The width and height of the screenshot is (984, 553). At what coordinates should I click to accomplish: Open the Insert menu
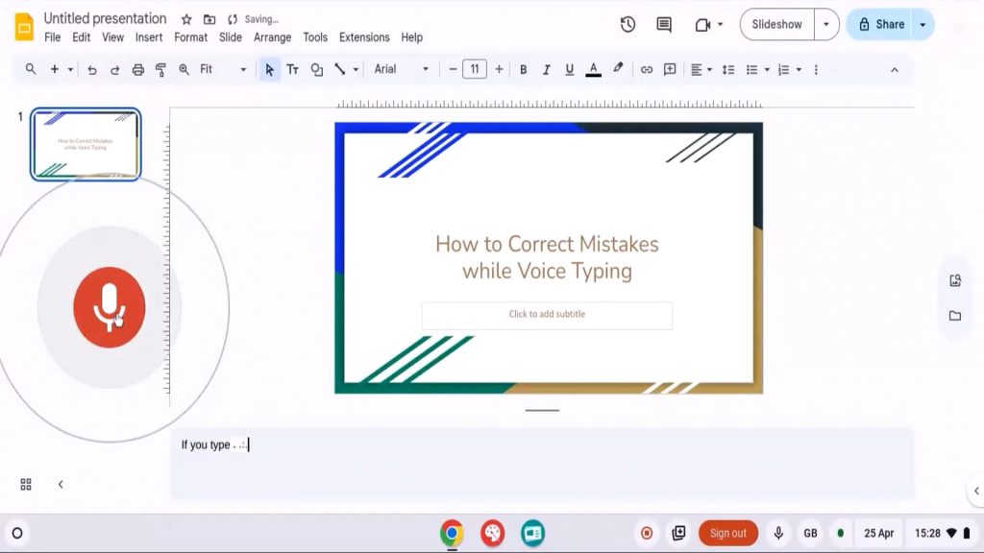(149, 37)
